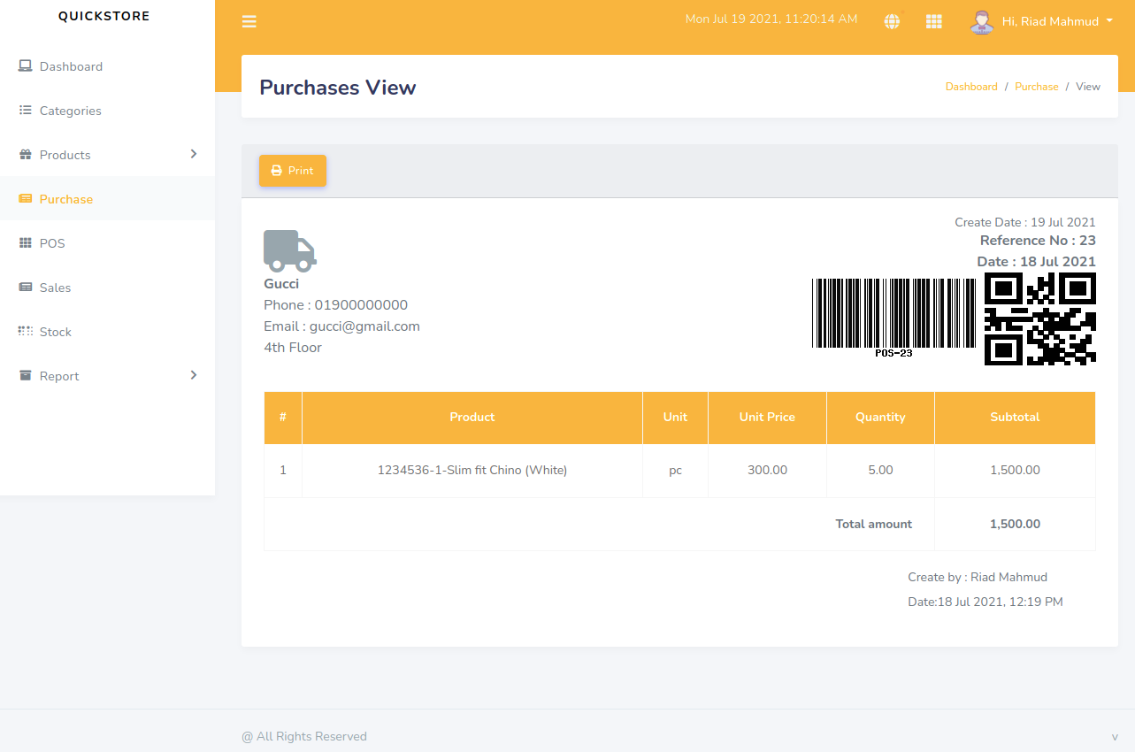Open the globe language icon

(892, 21)
